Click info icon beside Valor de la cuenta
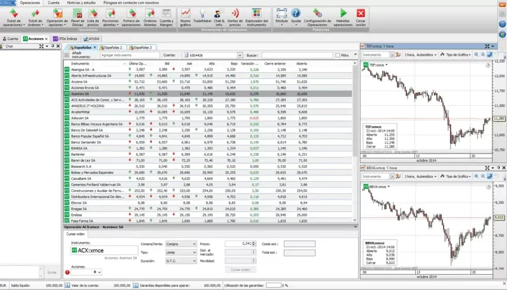The height and width of the screenshot is (290, 507). point(68,286)
